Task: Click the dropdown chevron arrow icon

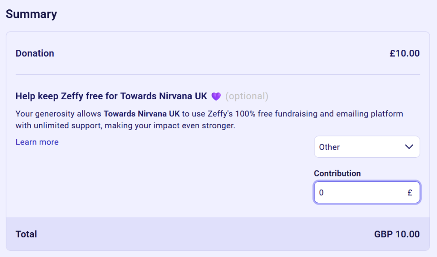Action: pos(409,147)
